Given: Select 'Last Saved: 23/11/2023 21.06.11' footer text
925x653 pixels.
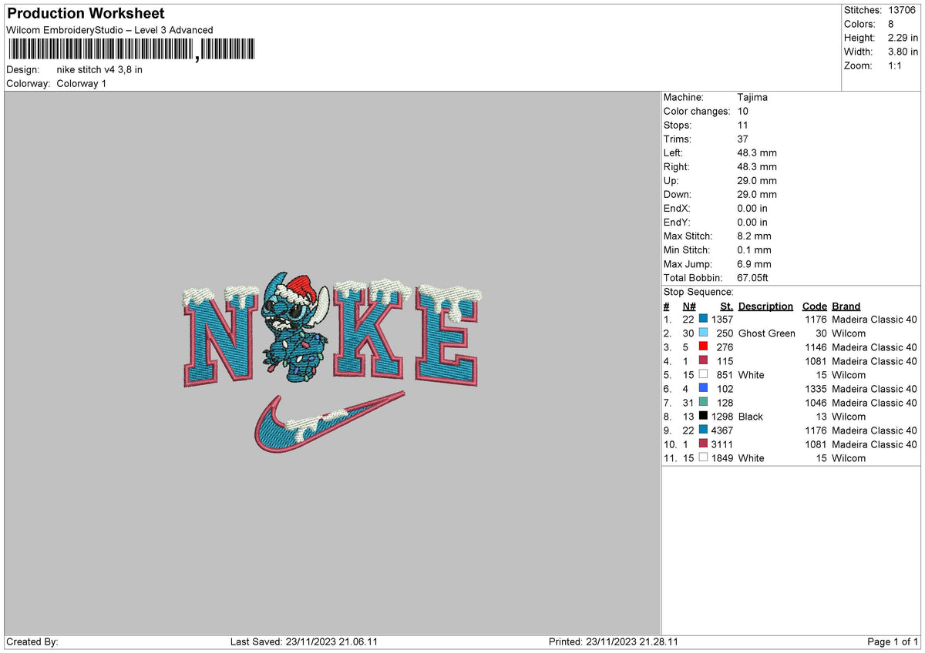Looking at the screenshot, I should [x=304, y=641].
